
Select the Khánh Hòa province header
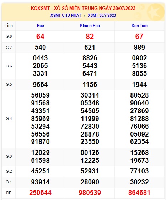pos(90,26)
